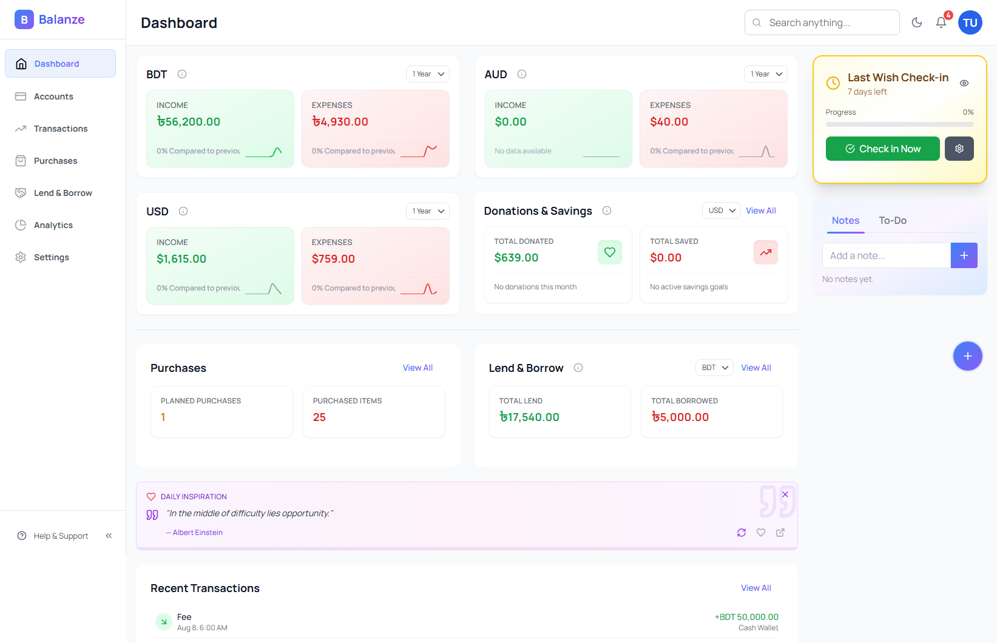Dismiss the Daily Inspiration banner
Image resolution: width=997 pixels, height=643 pixels.
pyautogui.click(x=785, y=494)
